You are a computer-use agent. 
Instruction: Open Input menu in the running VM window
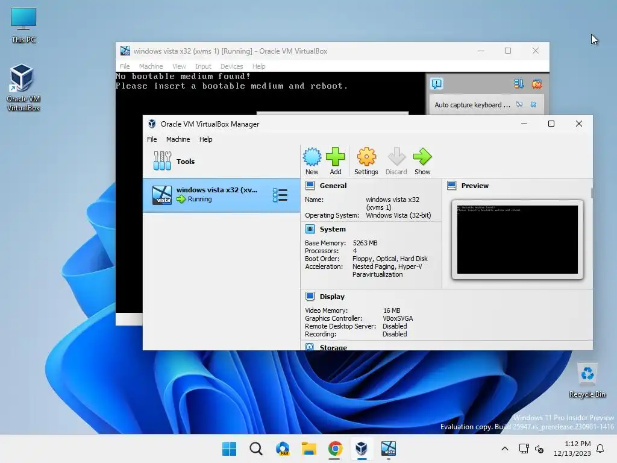(203, 66)
